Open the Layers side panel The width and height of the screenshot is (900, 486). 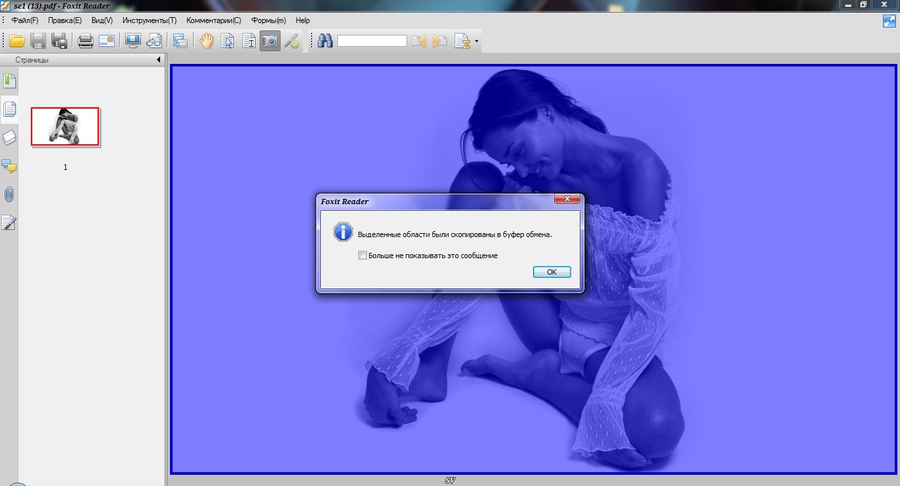9,138
